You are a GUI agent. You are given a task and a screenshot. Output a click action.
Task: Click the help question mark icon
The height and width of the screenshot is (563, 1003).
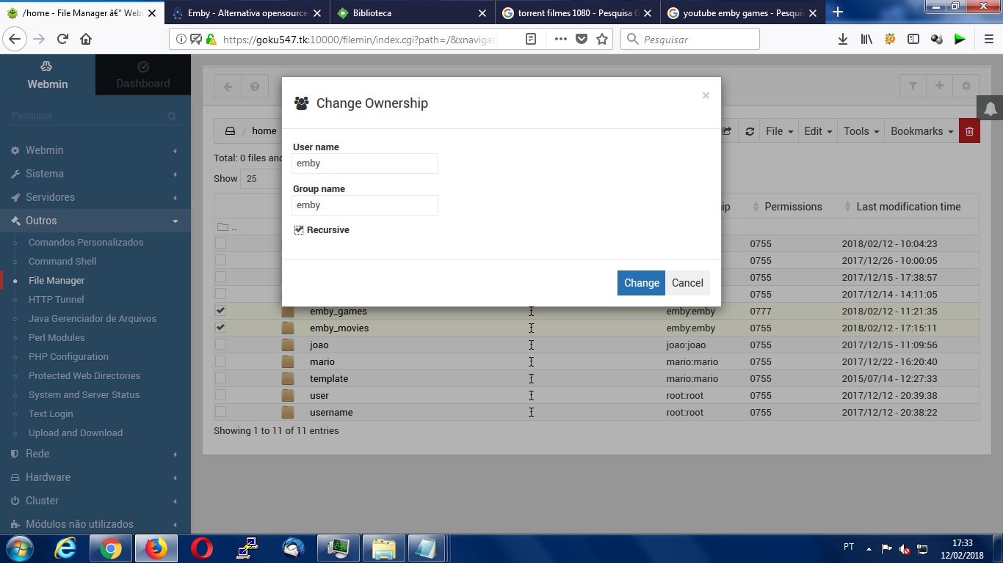pos(254,87)
